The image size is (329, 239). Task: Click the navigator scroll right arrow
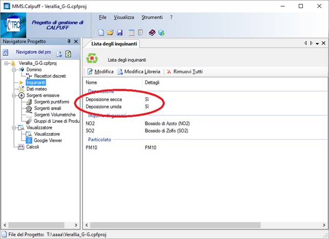(x=76, y=225)
